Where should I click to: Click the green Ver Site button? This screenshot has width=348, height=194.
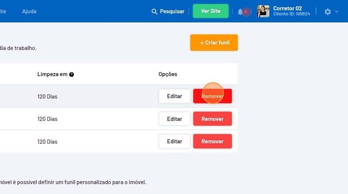[x=211, y=11]
